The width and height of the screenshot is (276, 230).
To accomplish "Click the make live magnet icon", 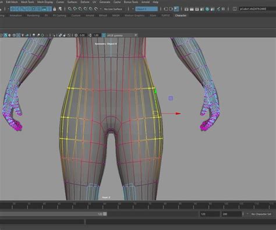I will coord(96,9).
